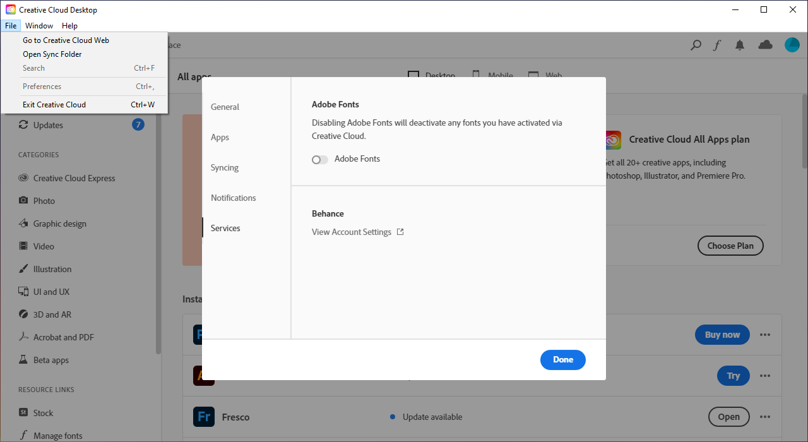Click the search magnifier icon
Image resolution: width=808 pixels, height=442 pixels.
click(696, 45)
